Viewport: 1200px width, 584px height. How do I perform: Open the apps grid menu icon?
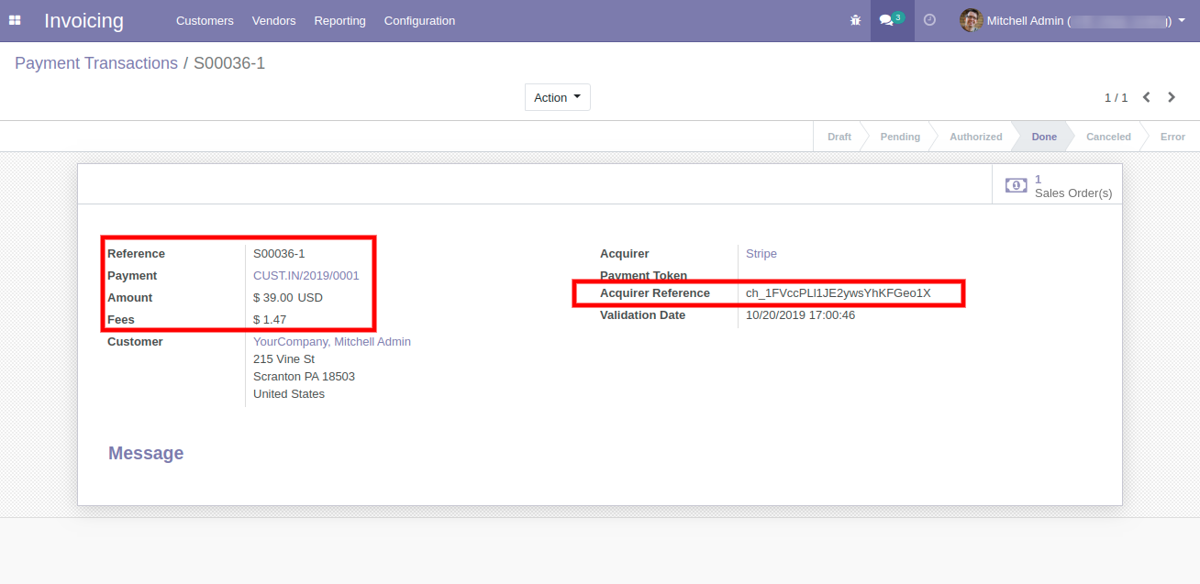(x=15, y=20)
